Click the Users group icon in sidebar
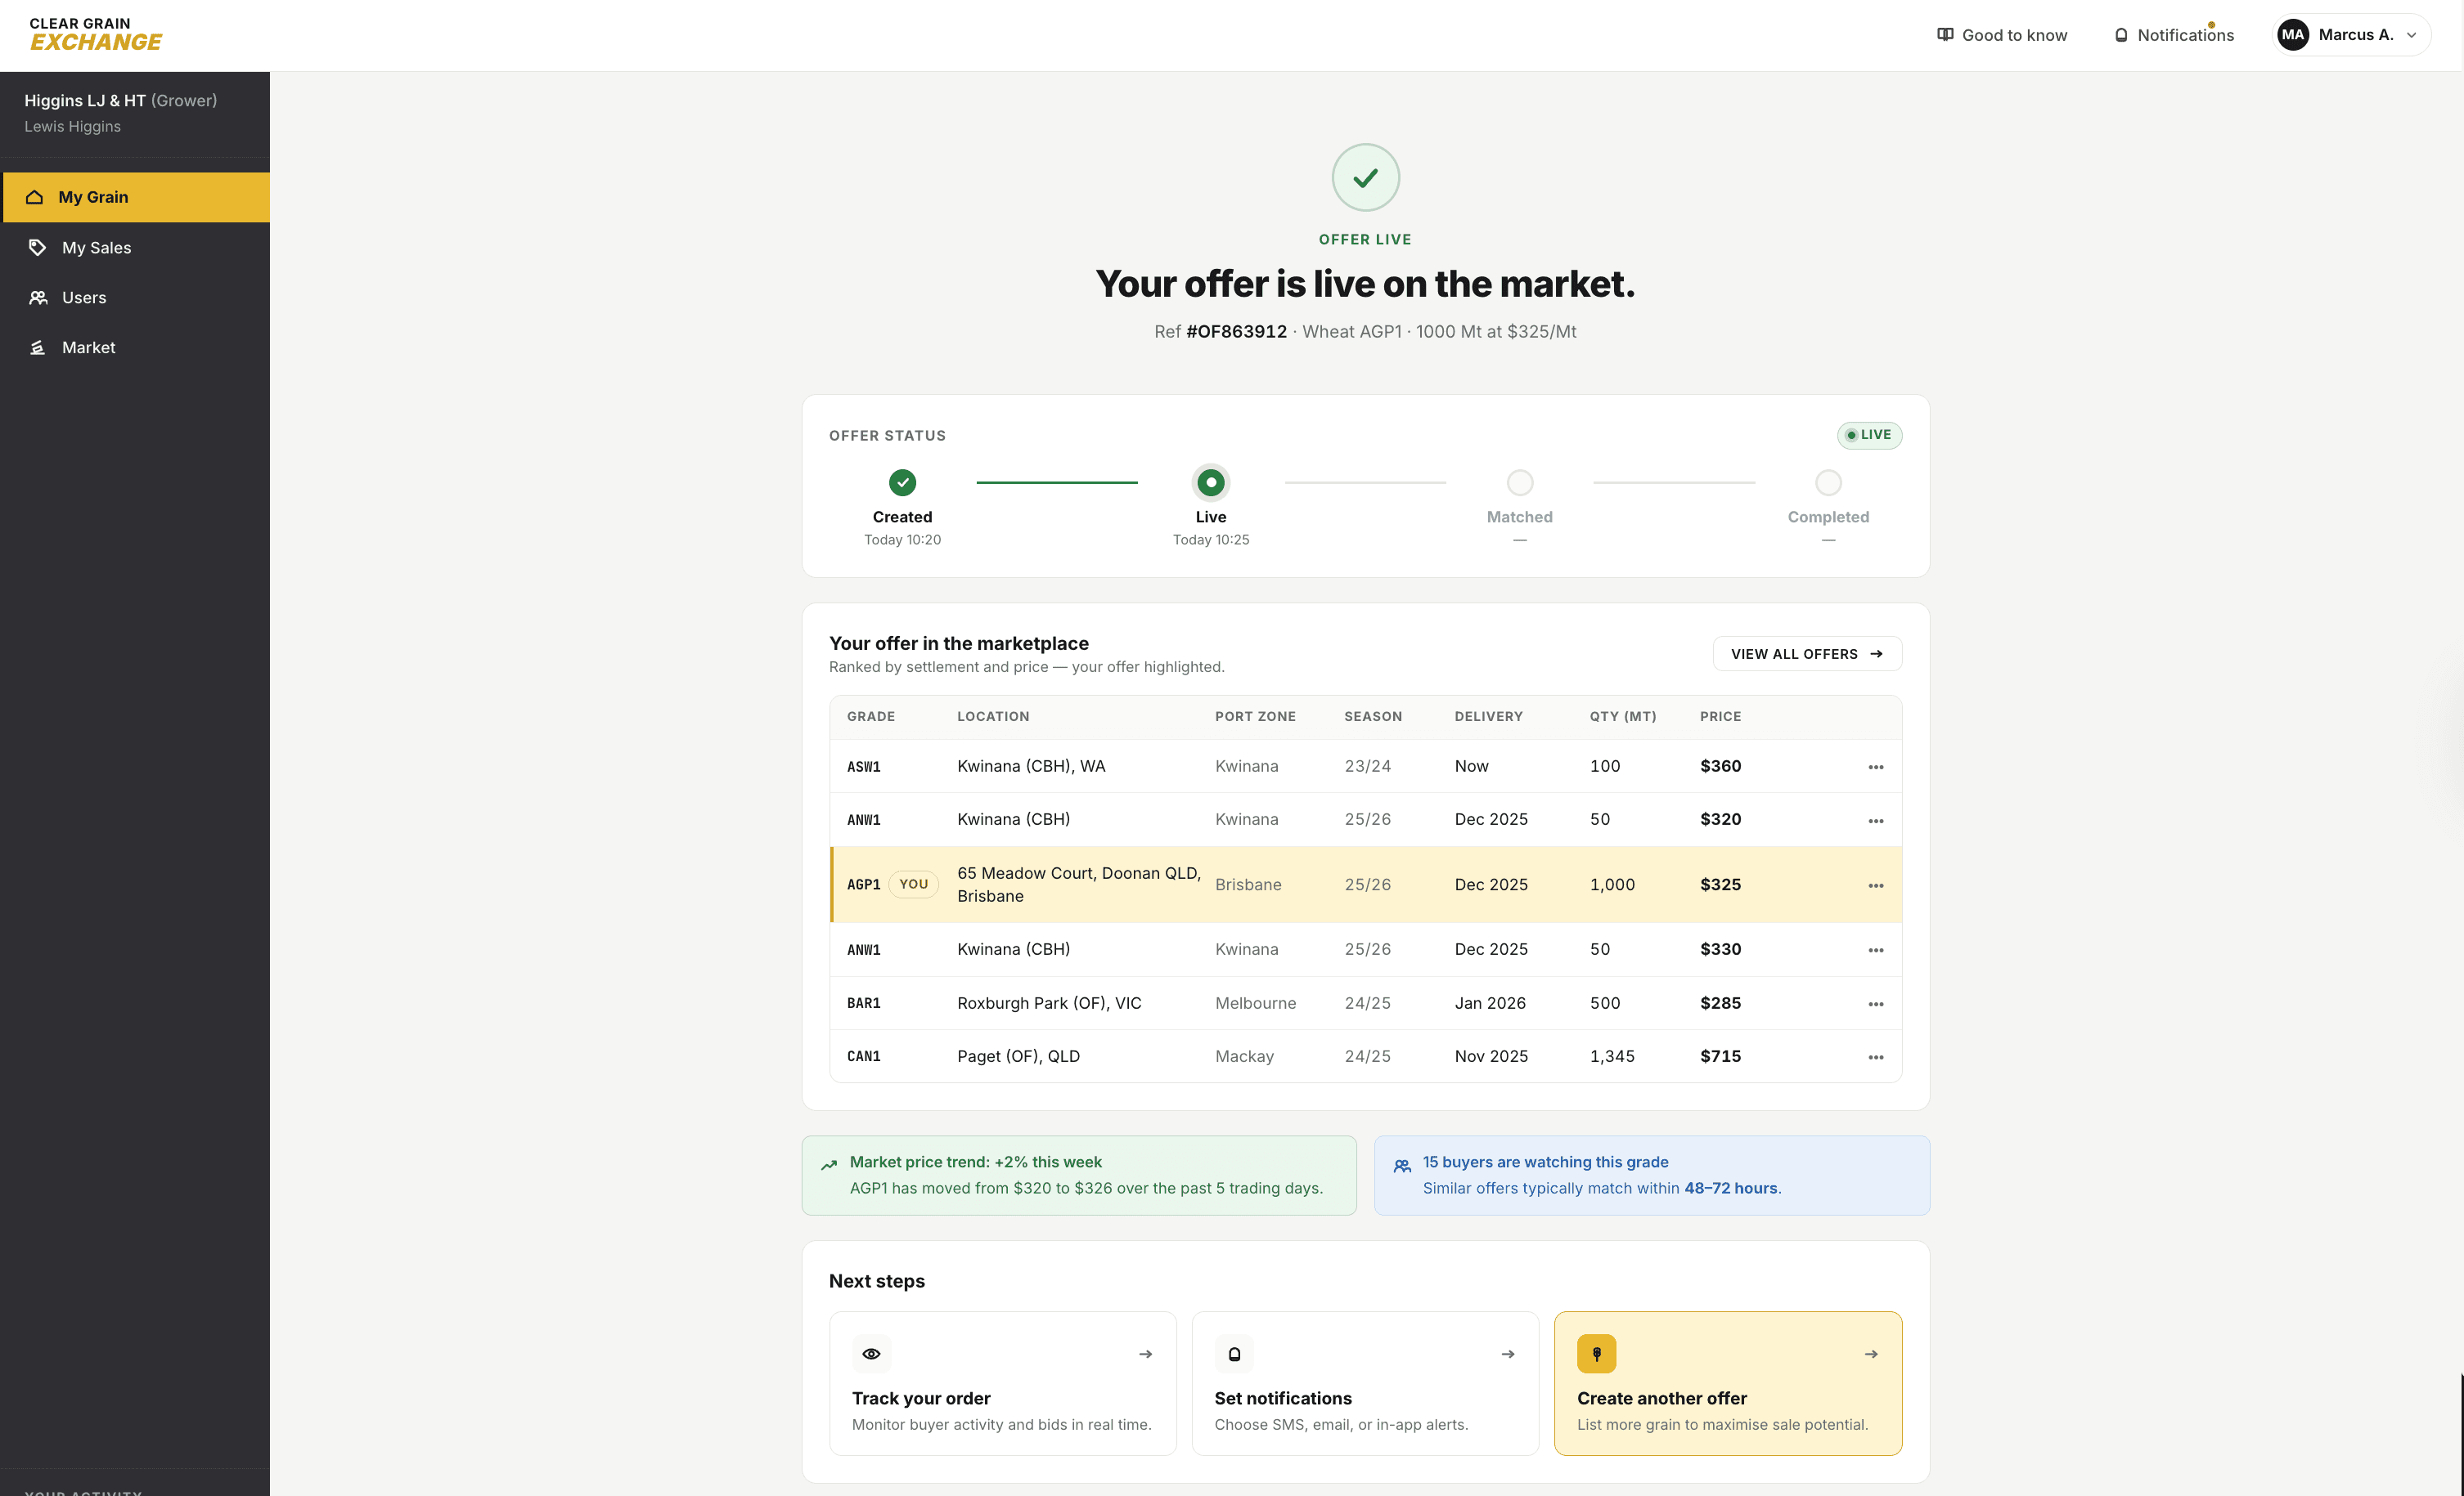Image resolution: width=2464 pixels, height=1496 pixels. tap(38, 297)
